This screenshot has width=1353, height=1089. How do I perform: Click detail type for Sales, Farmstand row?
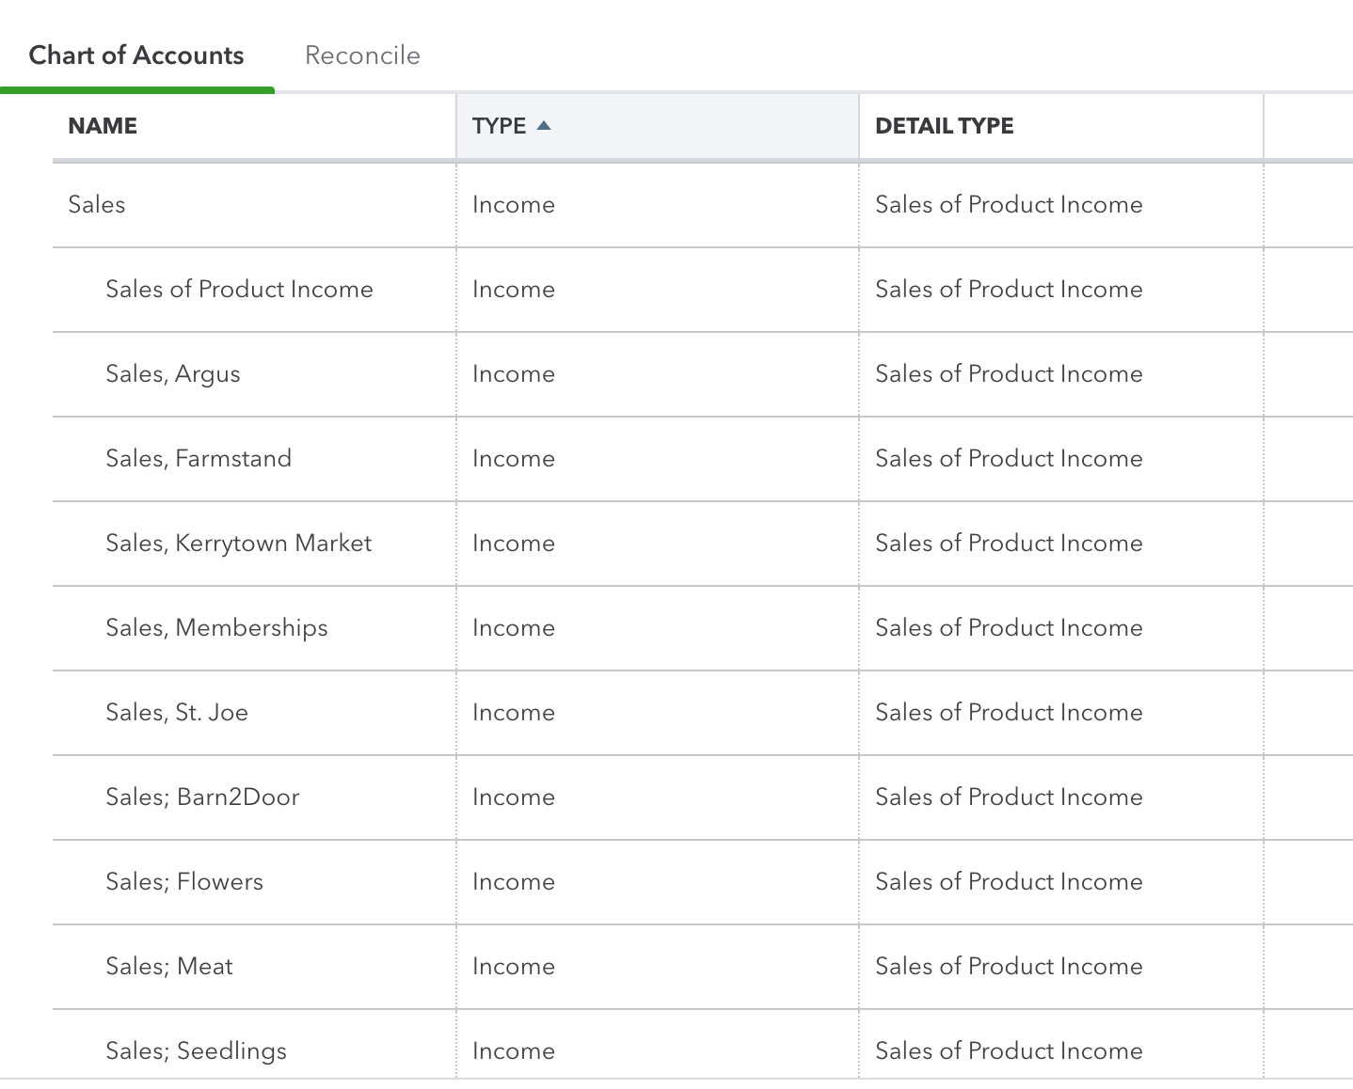pos(1009,459)
